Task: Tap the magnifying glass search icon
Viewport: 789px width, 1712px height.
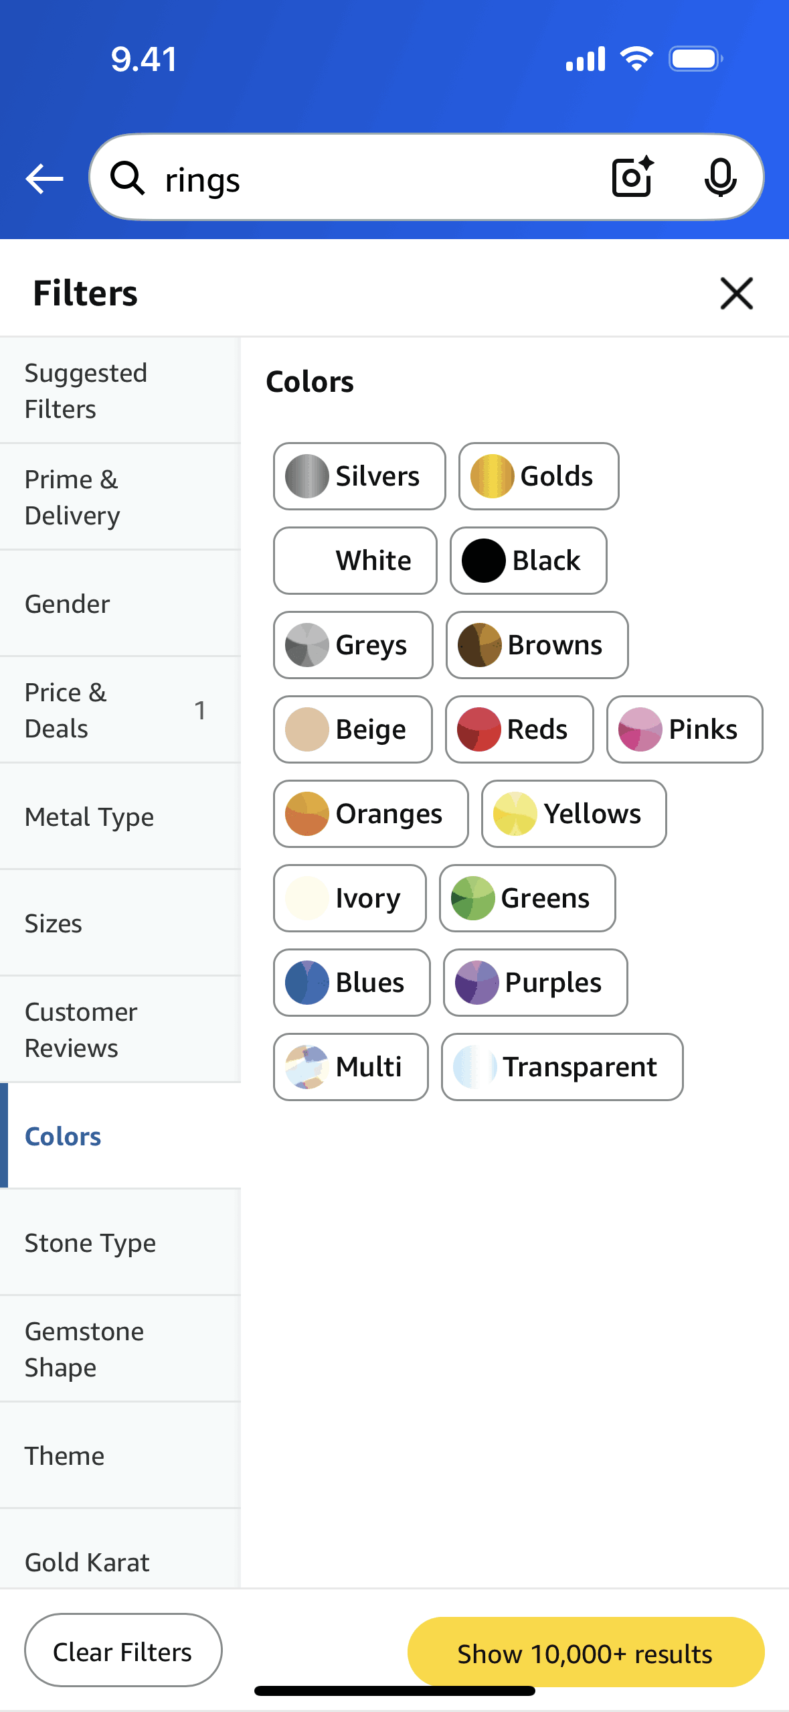Action: (127, 178)
